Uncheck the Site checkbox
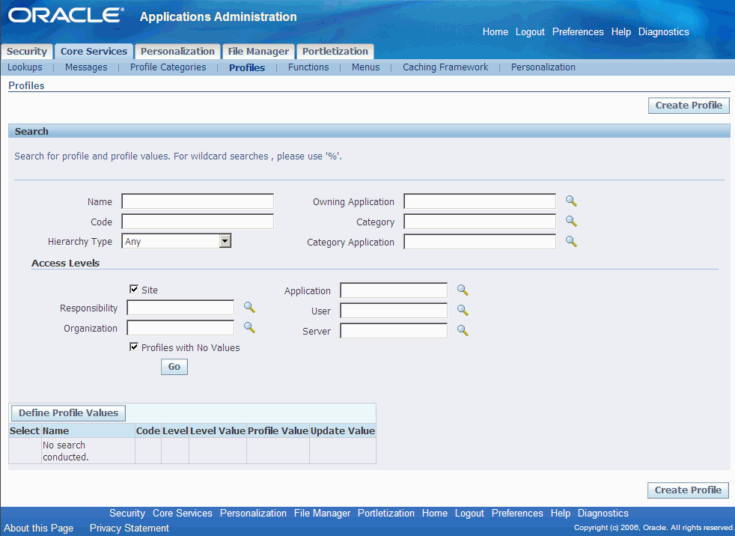Viewport: 735px width, 536px height. click(x=134, y=290)
